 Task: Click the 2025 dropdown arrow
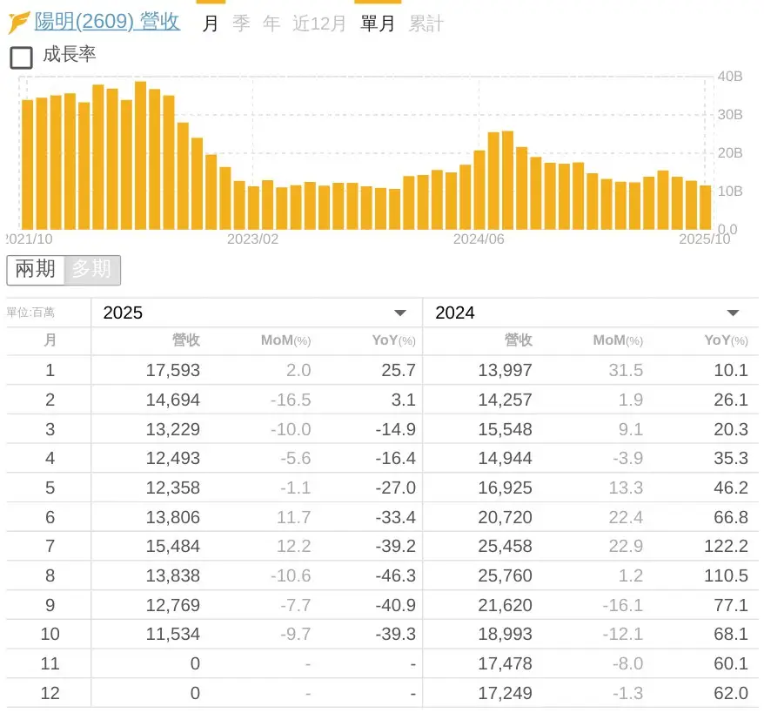point(400,313)
